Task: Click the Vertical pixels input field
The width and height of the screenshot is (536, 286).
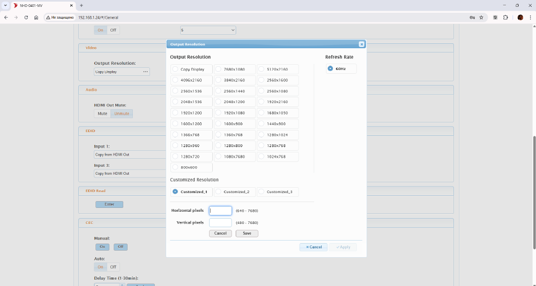Action: (220, 222)
